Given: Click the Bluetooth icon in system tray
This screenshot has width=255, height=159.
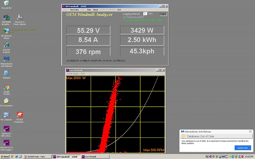Looking at the screenshot, I should [232, 156].
